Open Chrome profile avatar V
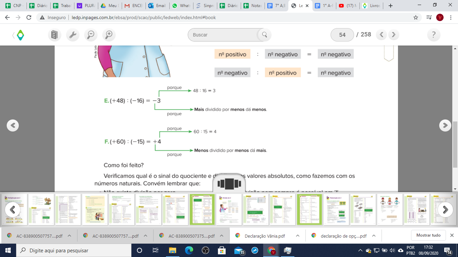 pyautogui.click(x=440, y=17)
